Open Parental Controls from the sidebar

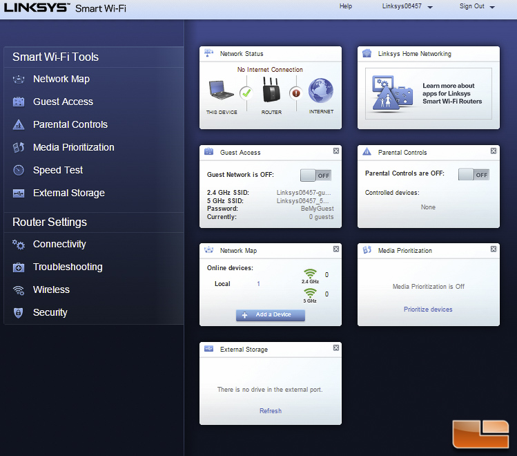[70, 125]
